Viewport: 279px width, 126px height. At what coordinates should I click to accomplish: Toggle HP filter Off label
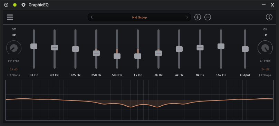pos(14,29)
